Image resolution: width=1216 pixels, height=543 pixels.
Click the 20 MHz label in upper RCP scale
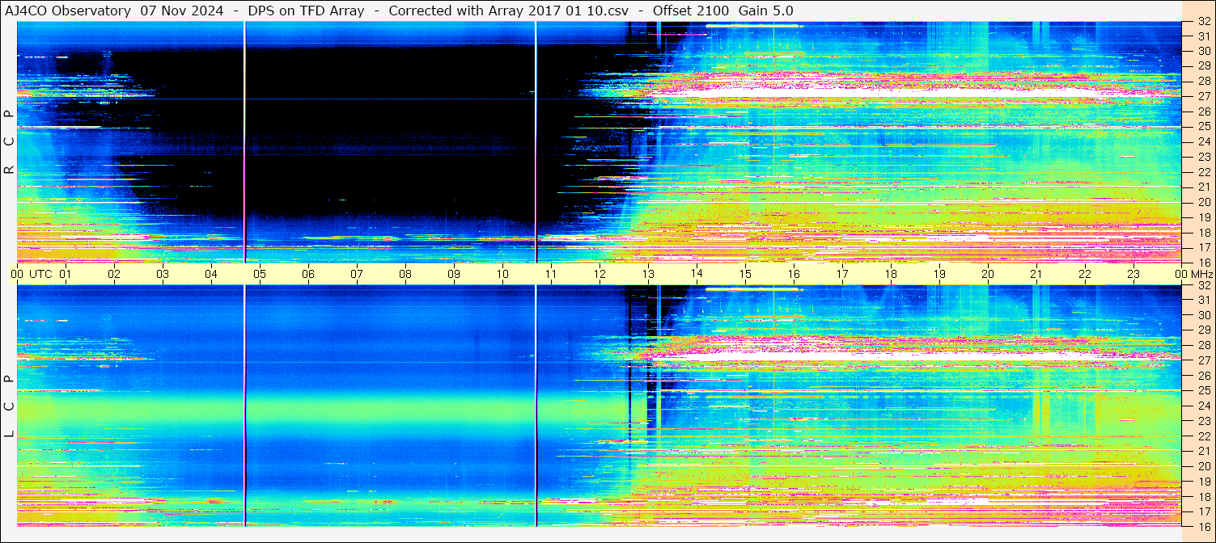click(1203, 202)
